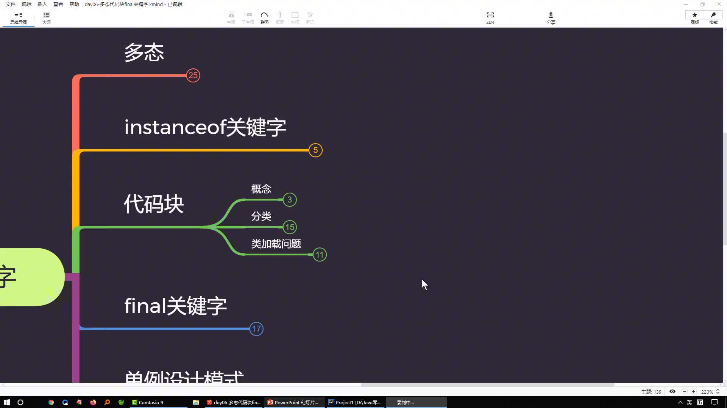Click the 子主题 add subtopic toolbar icon

[x=248, y=18]
